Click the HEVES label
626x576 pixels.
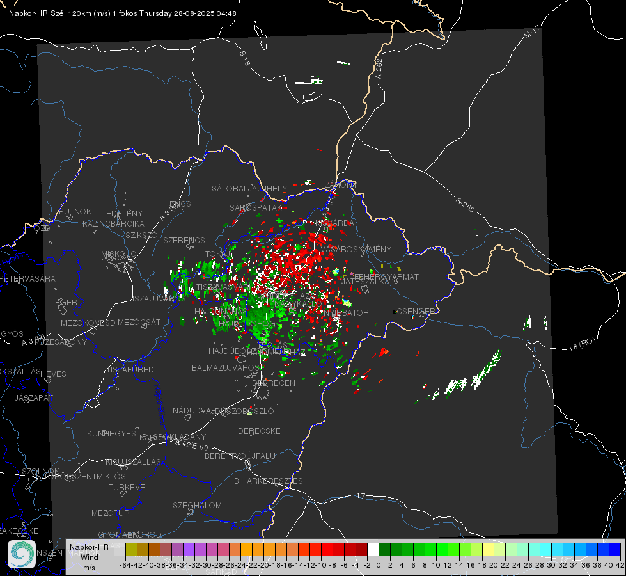click(54, 374)
